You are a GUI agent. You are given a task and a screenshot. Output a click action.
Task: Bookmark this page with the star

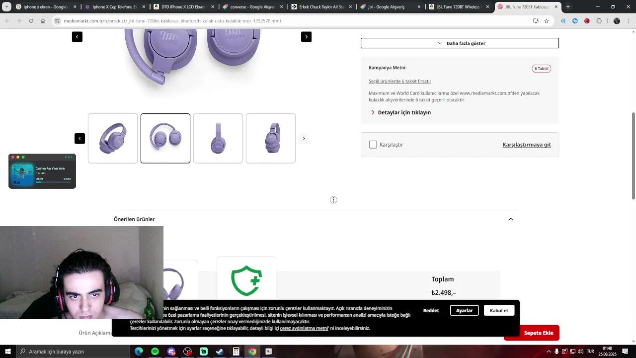pyautogui.click(x=547, y=21)
